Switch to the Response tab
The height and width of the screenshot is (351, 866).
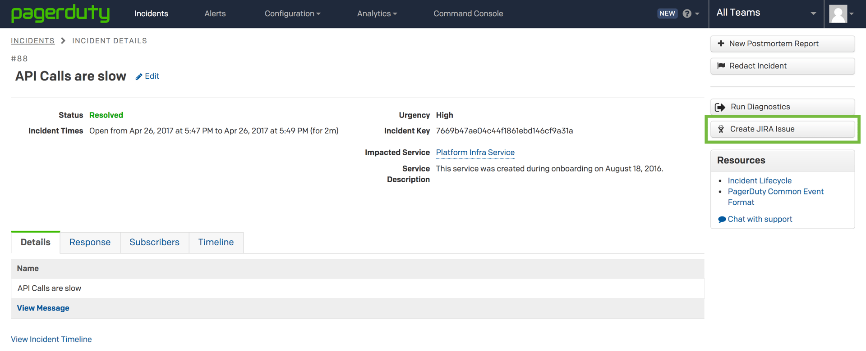pyautogui.click(x=90, y=242)
